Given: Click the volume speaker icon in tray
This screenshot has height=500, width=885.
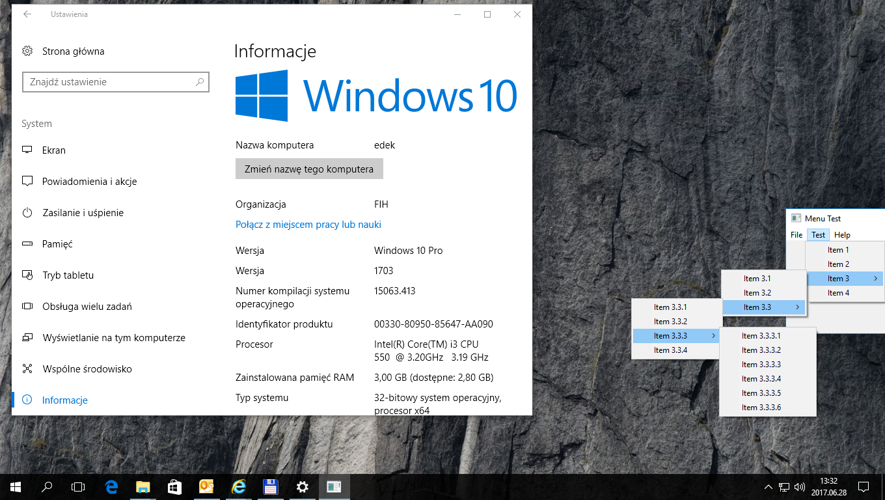Looking at the screenshot, I should tap(800, 486).
